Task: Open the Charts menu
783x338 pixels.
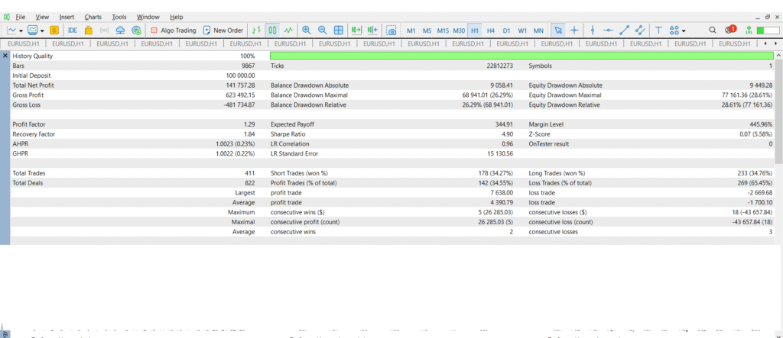Action: pos(93,16)
